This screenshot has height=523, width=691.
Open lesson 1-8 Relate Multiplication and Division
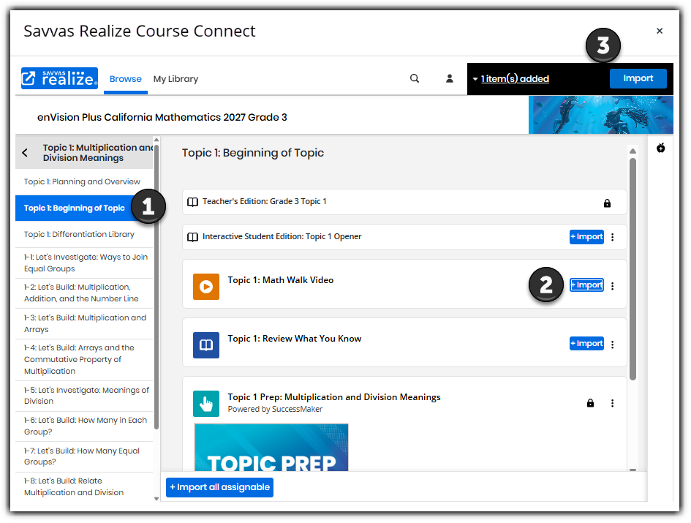coord(84,486)
